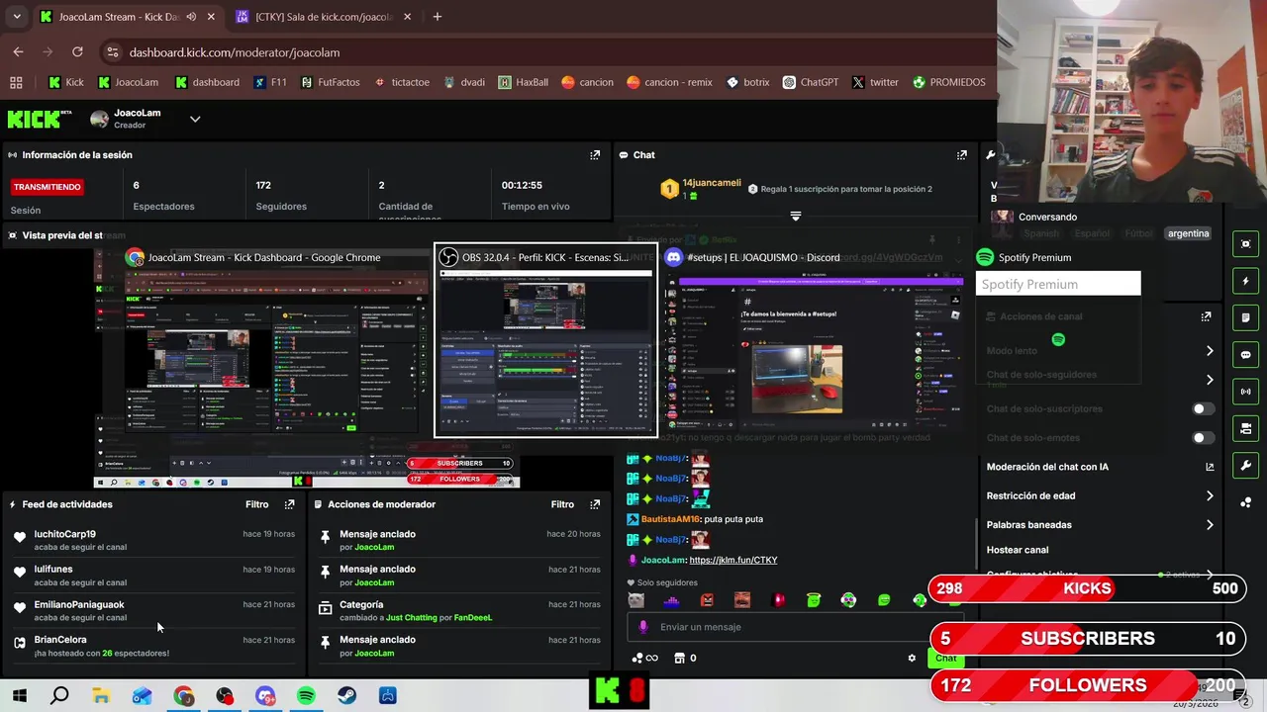Expand Chat de solo-seguidores option

[1209, 380]
